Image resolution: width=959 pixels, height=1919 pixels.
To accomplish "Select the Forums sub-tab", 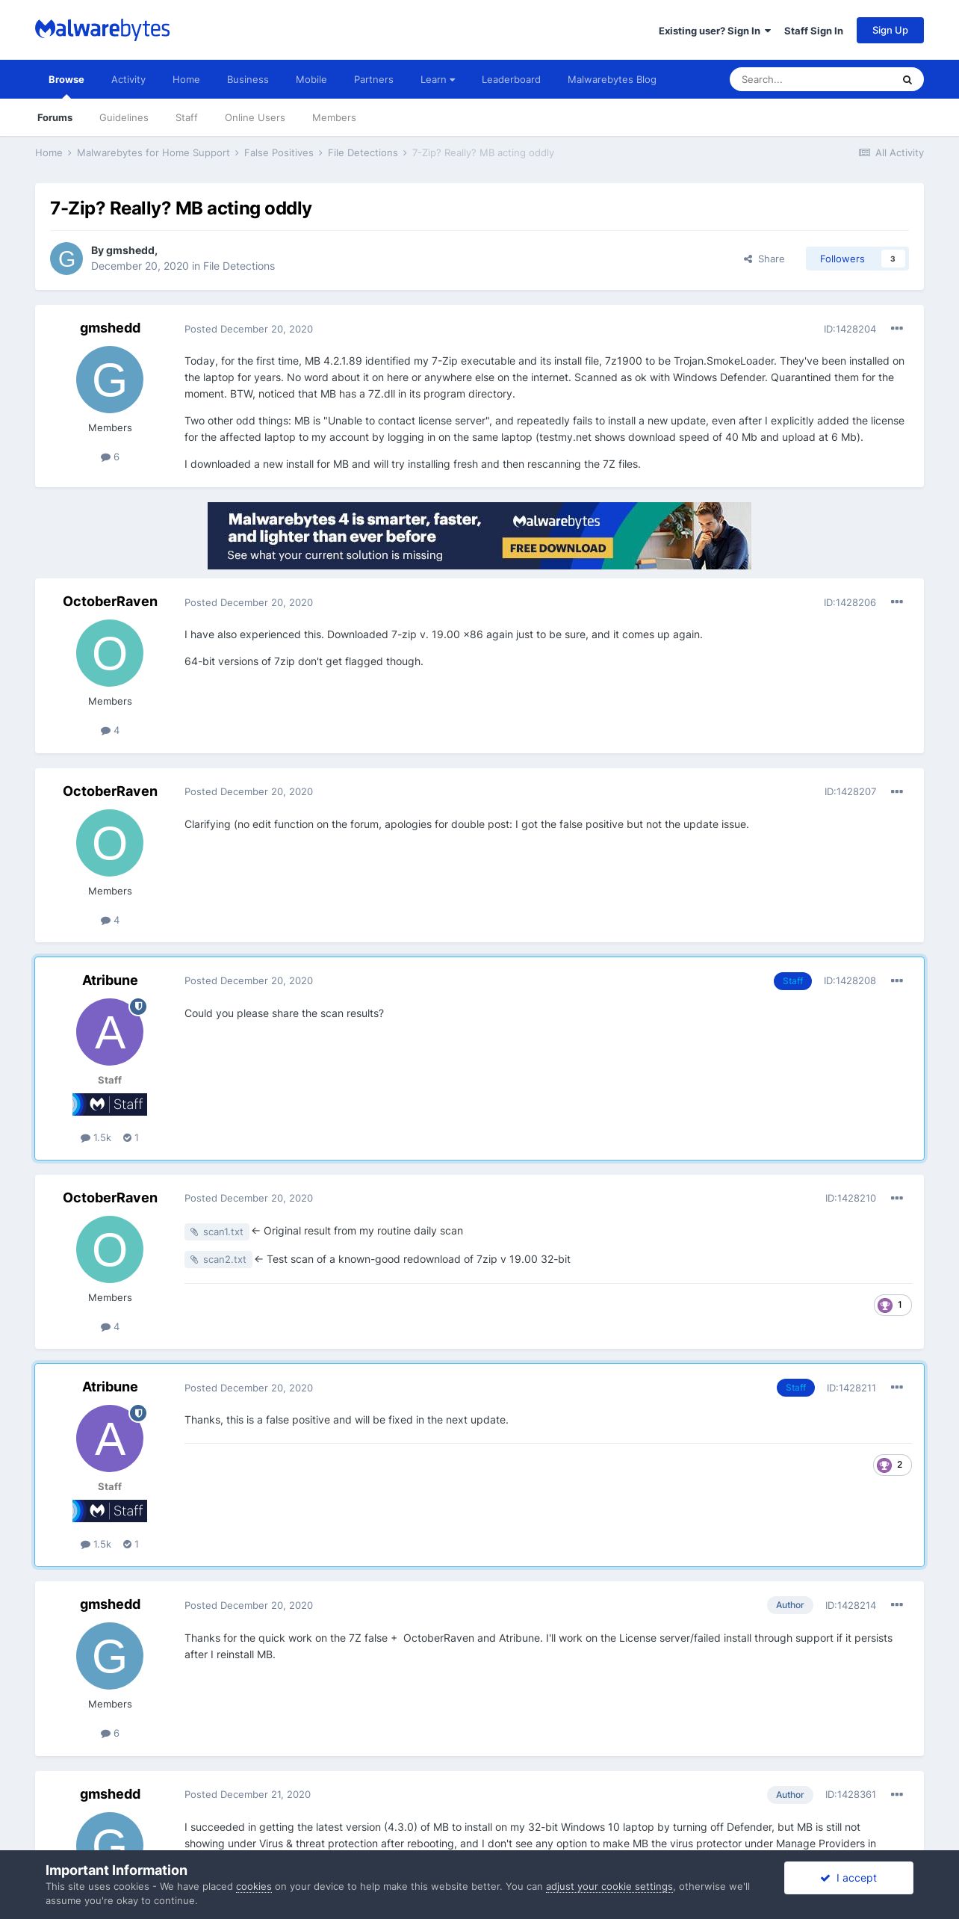I will point(55,117).
